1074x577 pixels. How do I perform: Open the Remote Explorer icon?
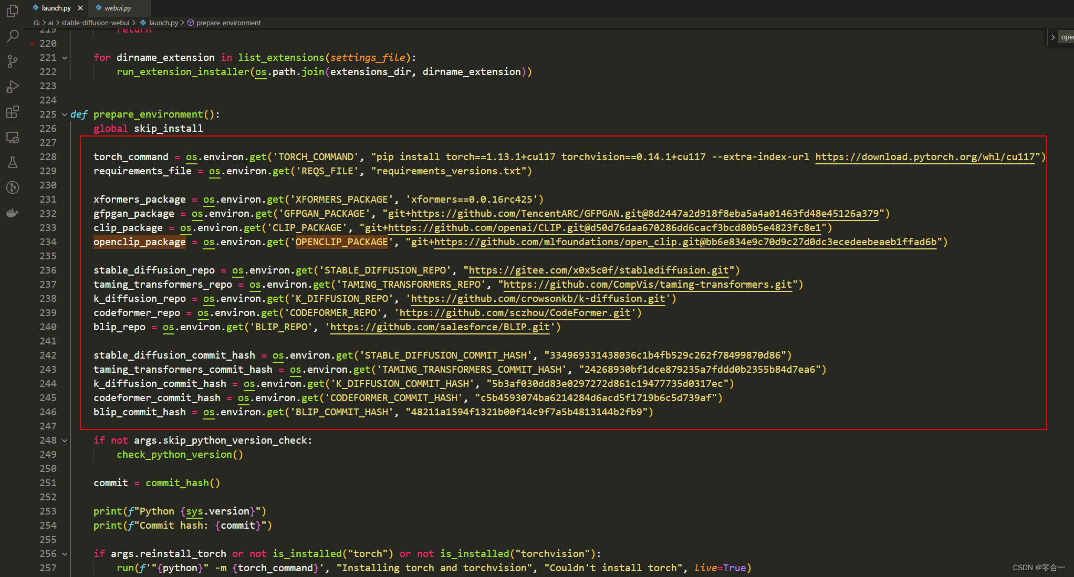pyautogui.click(x=13, y=138)
